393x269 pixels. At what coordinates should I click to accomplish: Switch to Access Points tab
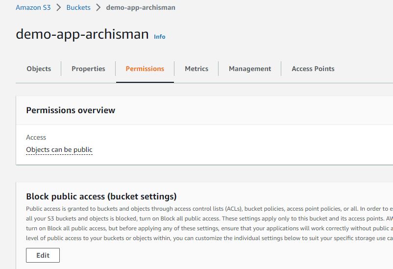(313, 69)
